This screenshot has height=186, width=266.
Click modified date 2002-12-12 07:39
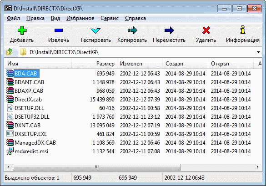point(140,100)
